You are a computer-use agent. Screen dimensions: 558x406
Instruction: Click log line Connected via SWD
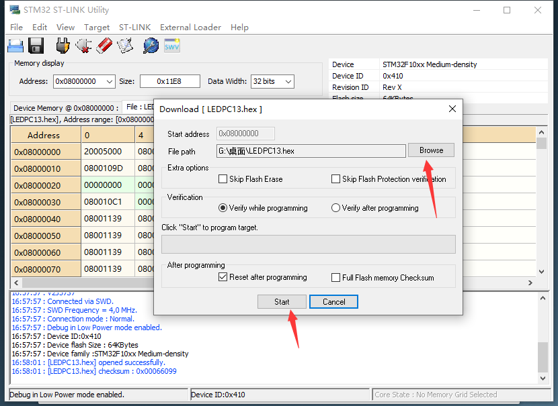click(x=63, y=301)
